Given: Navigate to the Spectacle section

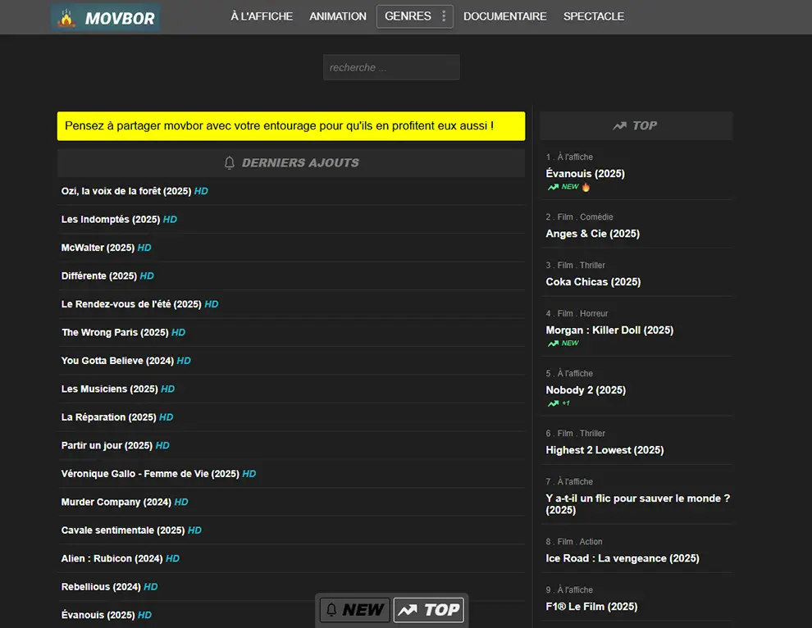Looking at the screenshot, I should pos(593,16).
